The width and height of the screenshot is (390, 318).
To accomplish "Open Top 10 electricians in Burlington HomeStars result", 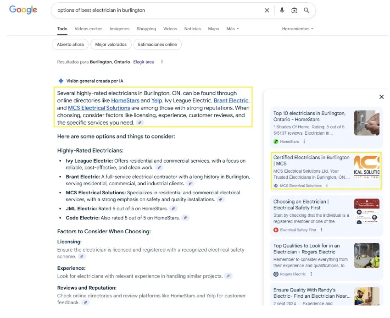I will (309, 116).
